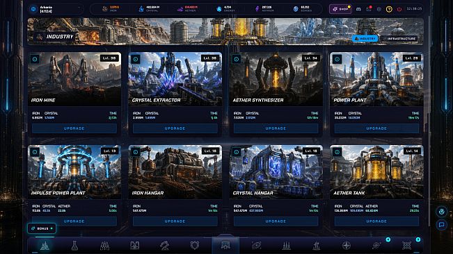
Task: Upgrade the Iron Hangar
Action: pos(175,221)
